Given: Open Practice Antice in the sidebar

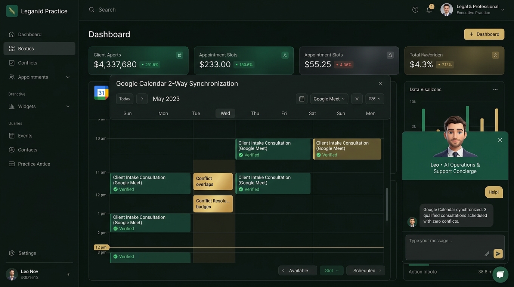Looking at the screenshot, I should click(x=39, y=164).
